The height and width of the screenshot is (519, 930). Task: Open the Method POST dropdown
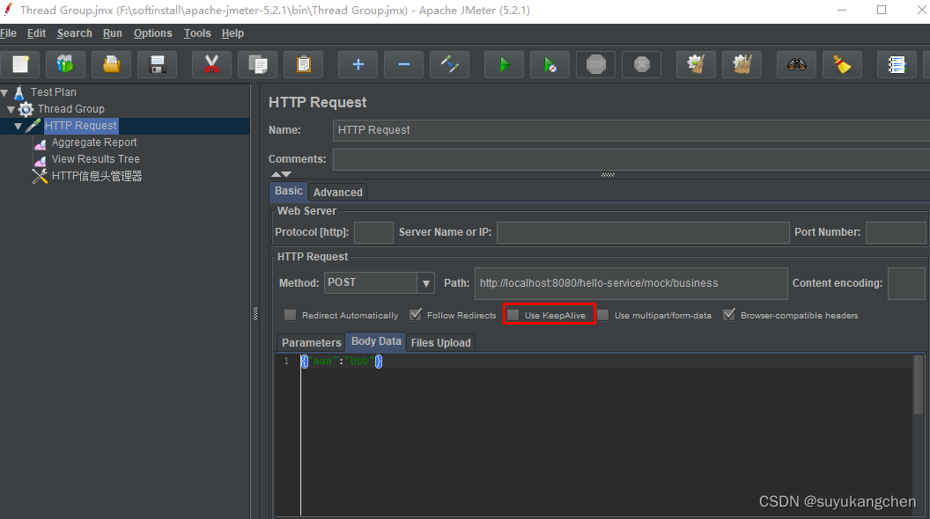pyautogui.click(x=425, y=283)
